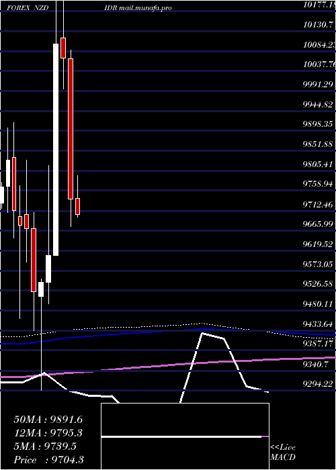Click the 10130.7 price axis label
Viewport: 336px width, 470px height.
pyautogui.click(x=318, y=25)
